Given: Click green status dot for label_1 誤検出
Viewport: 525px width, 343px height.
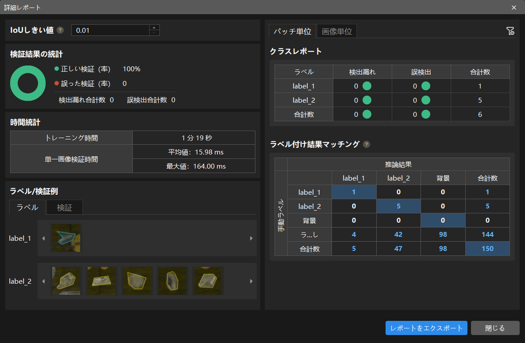Looking at the screenshot, I should 426,86.
